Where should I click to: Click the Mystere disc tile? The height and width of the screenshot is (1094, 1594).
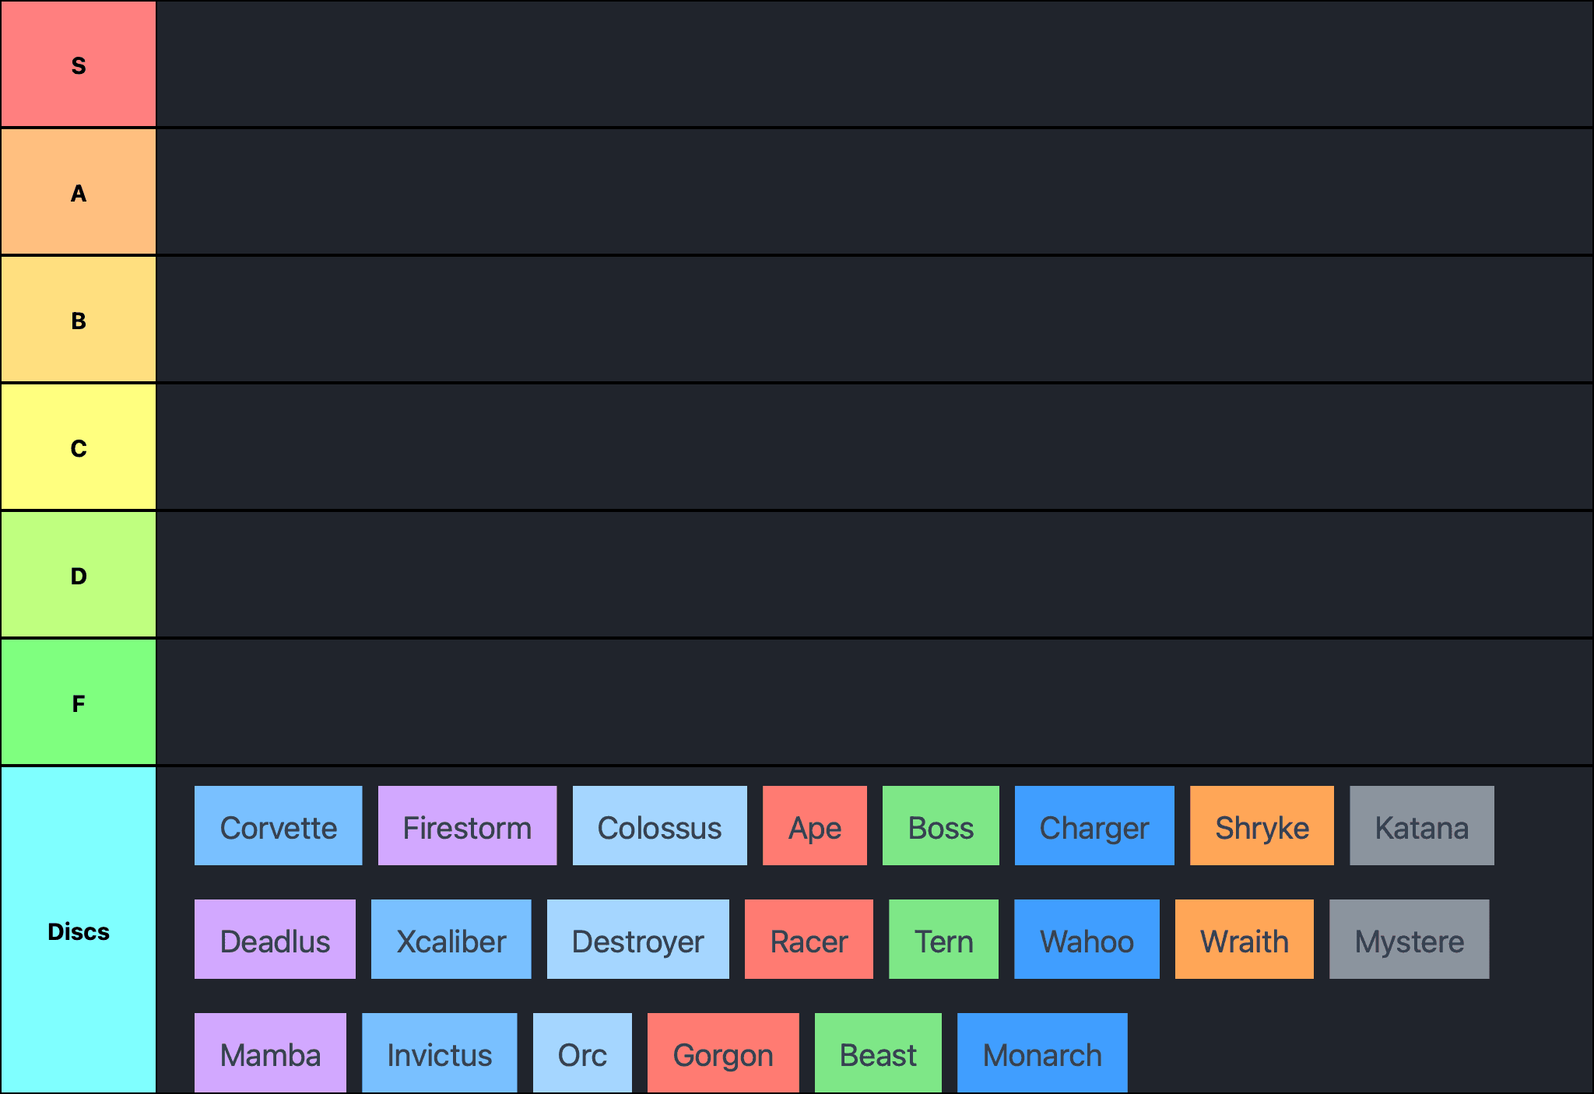point(1409,940)
